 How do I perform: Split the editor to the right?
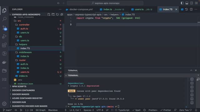pos(191,9)
